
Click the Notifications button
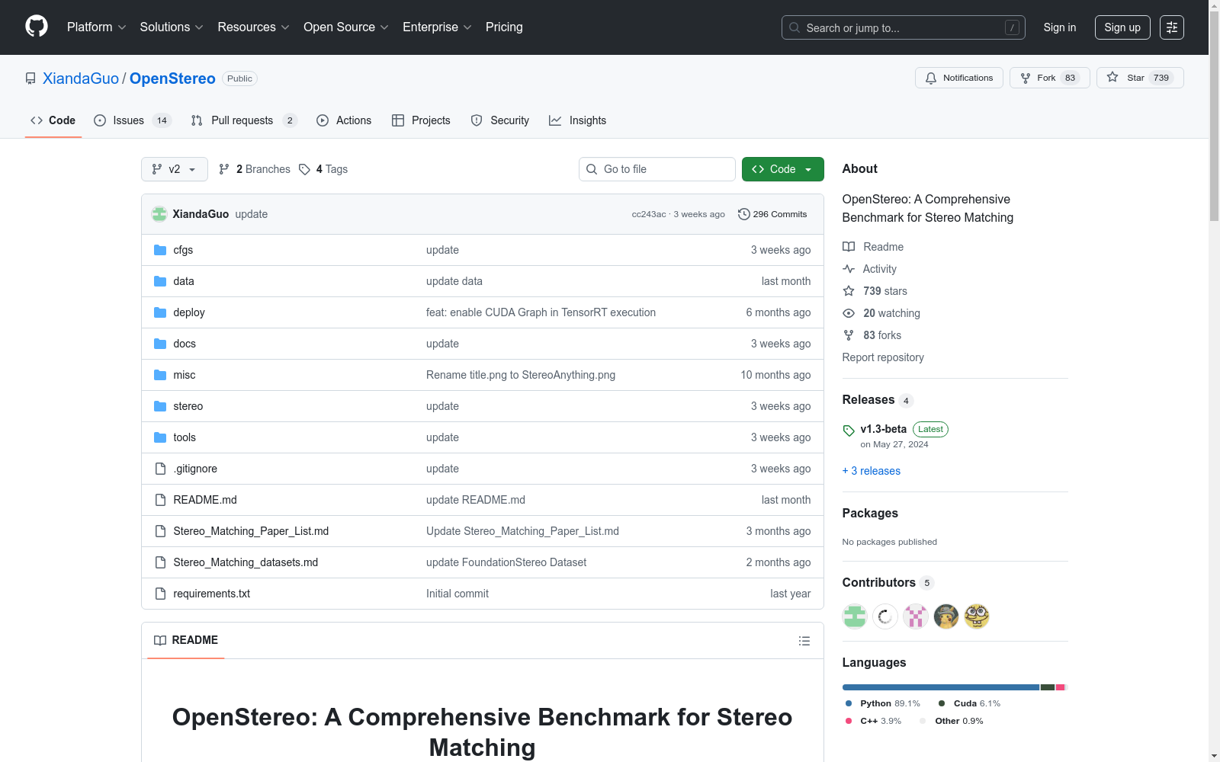(959, 78)
